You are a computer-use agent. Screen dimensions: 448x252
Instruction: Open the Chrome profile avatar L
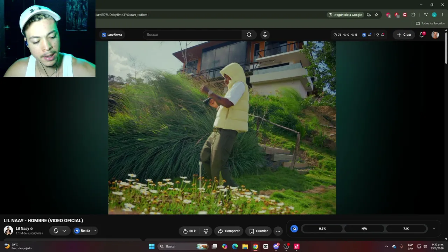click(434, 15)
